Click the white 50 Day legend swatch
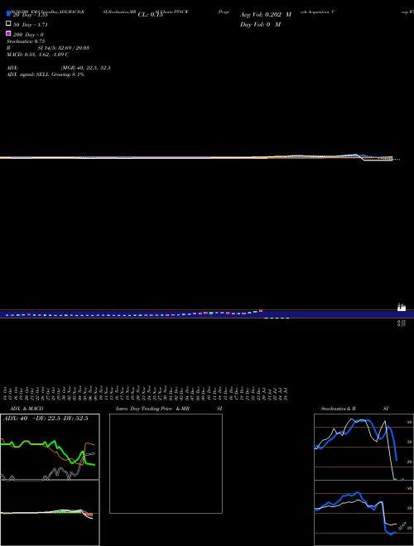414x546 pixels. (x=8, y=23)
